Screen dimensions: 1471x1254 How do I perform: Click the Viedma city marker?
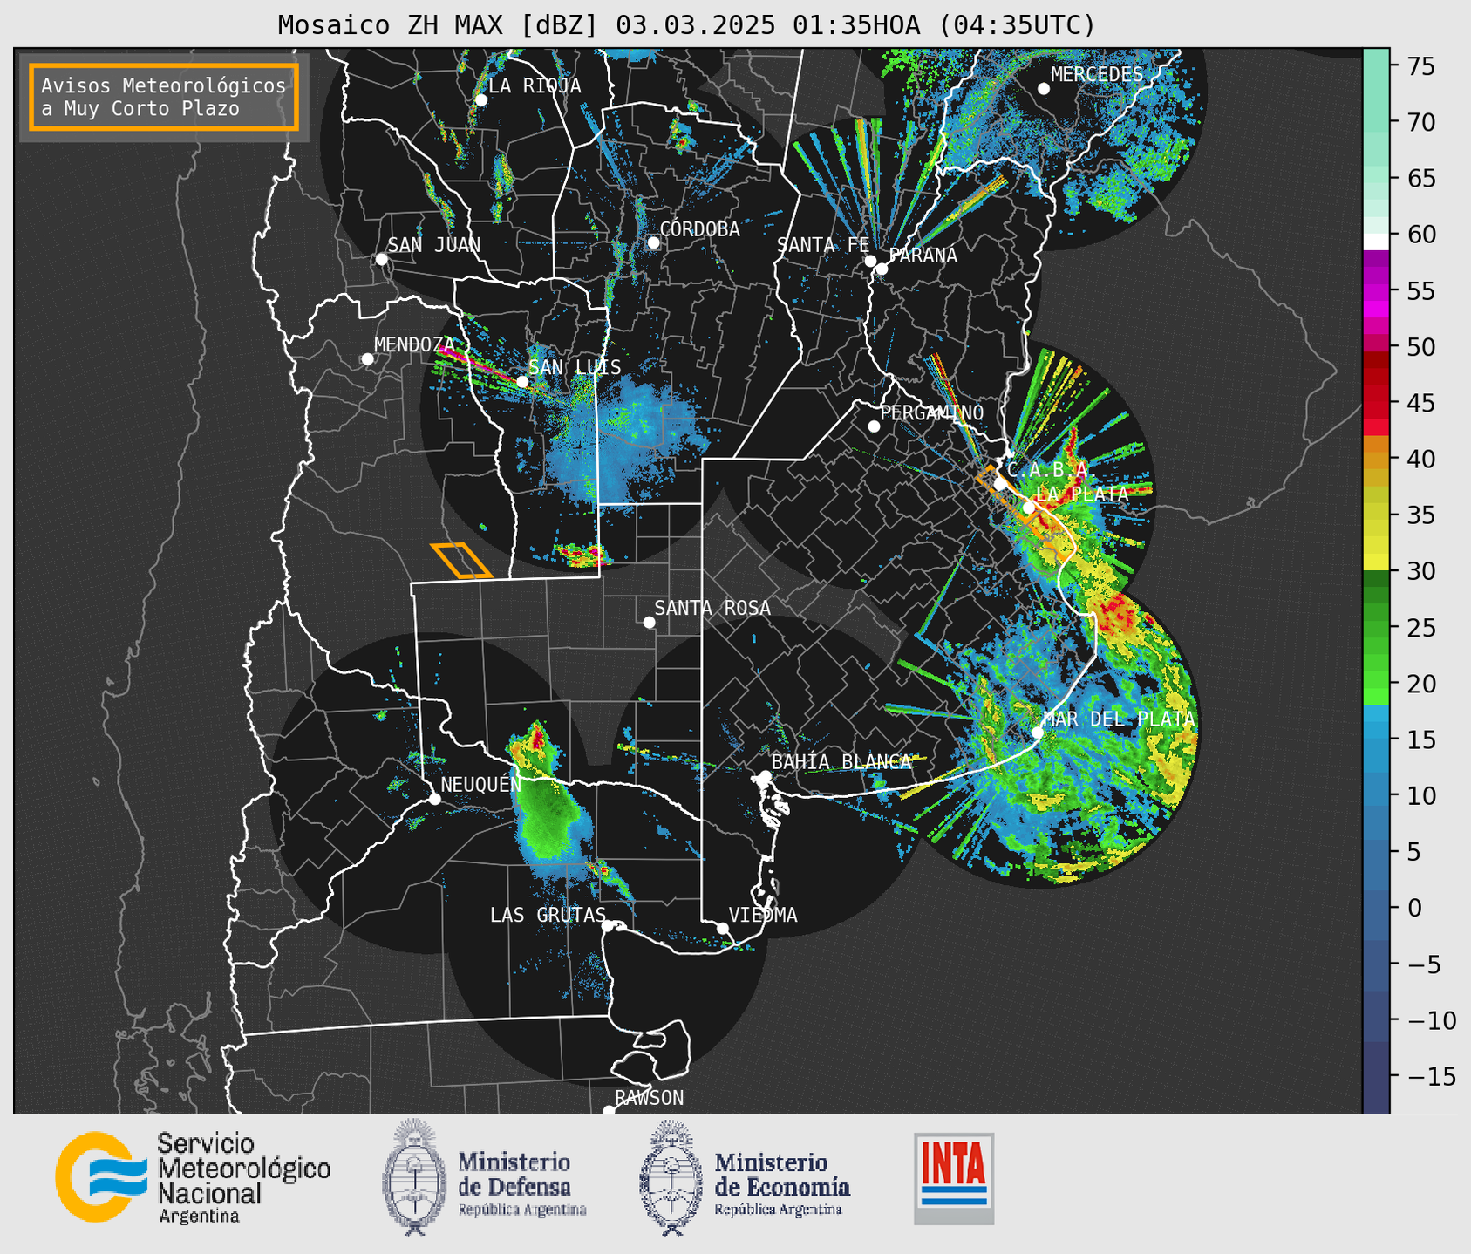click(723, 928)
